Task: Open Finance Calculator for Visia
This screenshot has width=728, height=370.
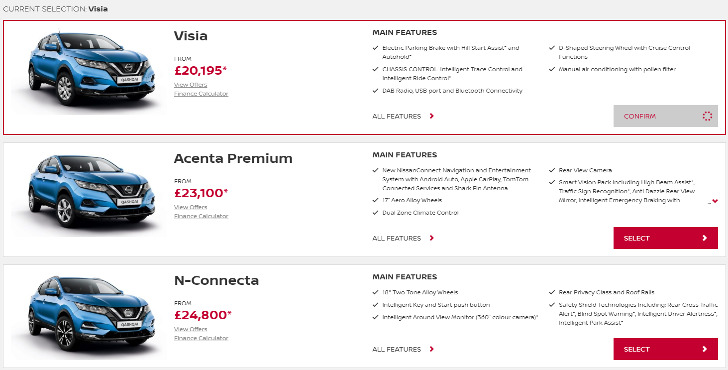Action: pos(201,94)
